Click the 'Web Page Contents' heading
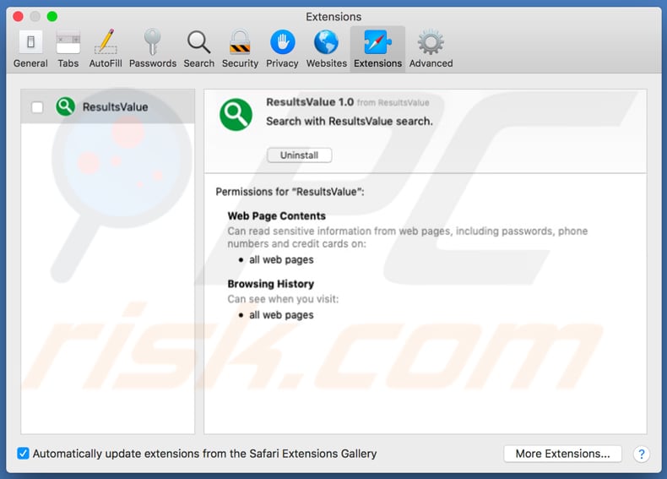 [x=276, y=216]
